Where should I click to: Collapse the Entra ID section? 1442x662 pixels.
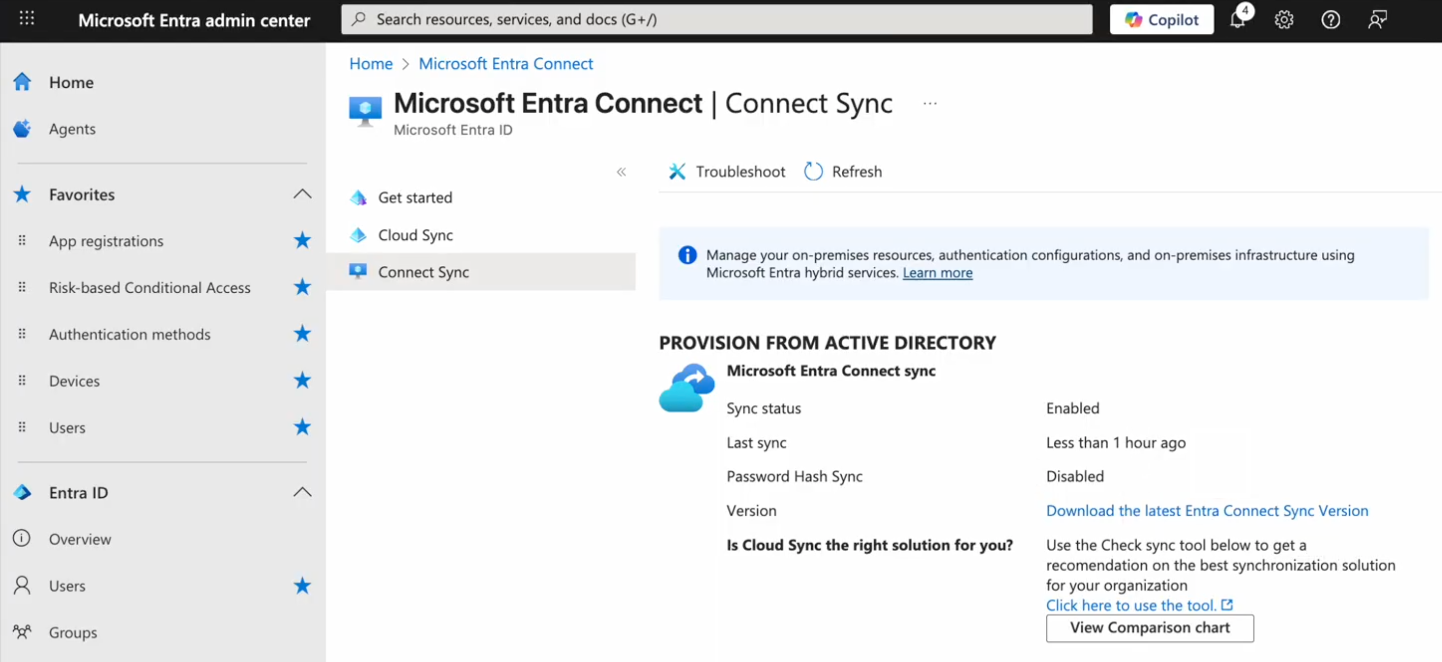[302, 492]
